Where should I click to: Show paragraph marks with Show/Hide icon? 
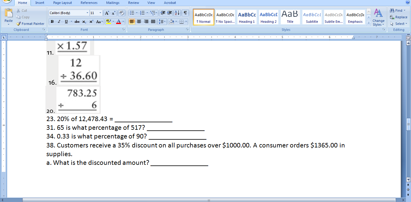pos(185,13)
